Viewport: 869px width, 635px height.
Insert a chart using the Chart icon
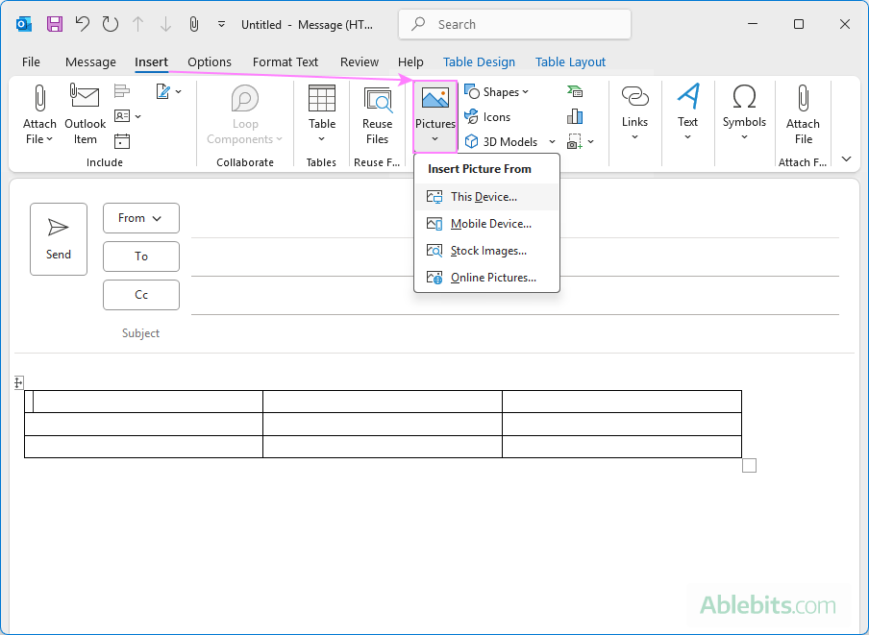(x=575, y=116)
